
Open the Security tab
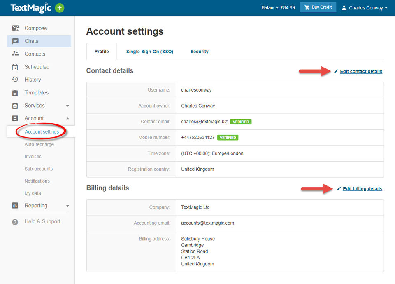(200, 52)
